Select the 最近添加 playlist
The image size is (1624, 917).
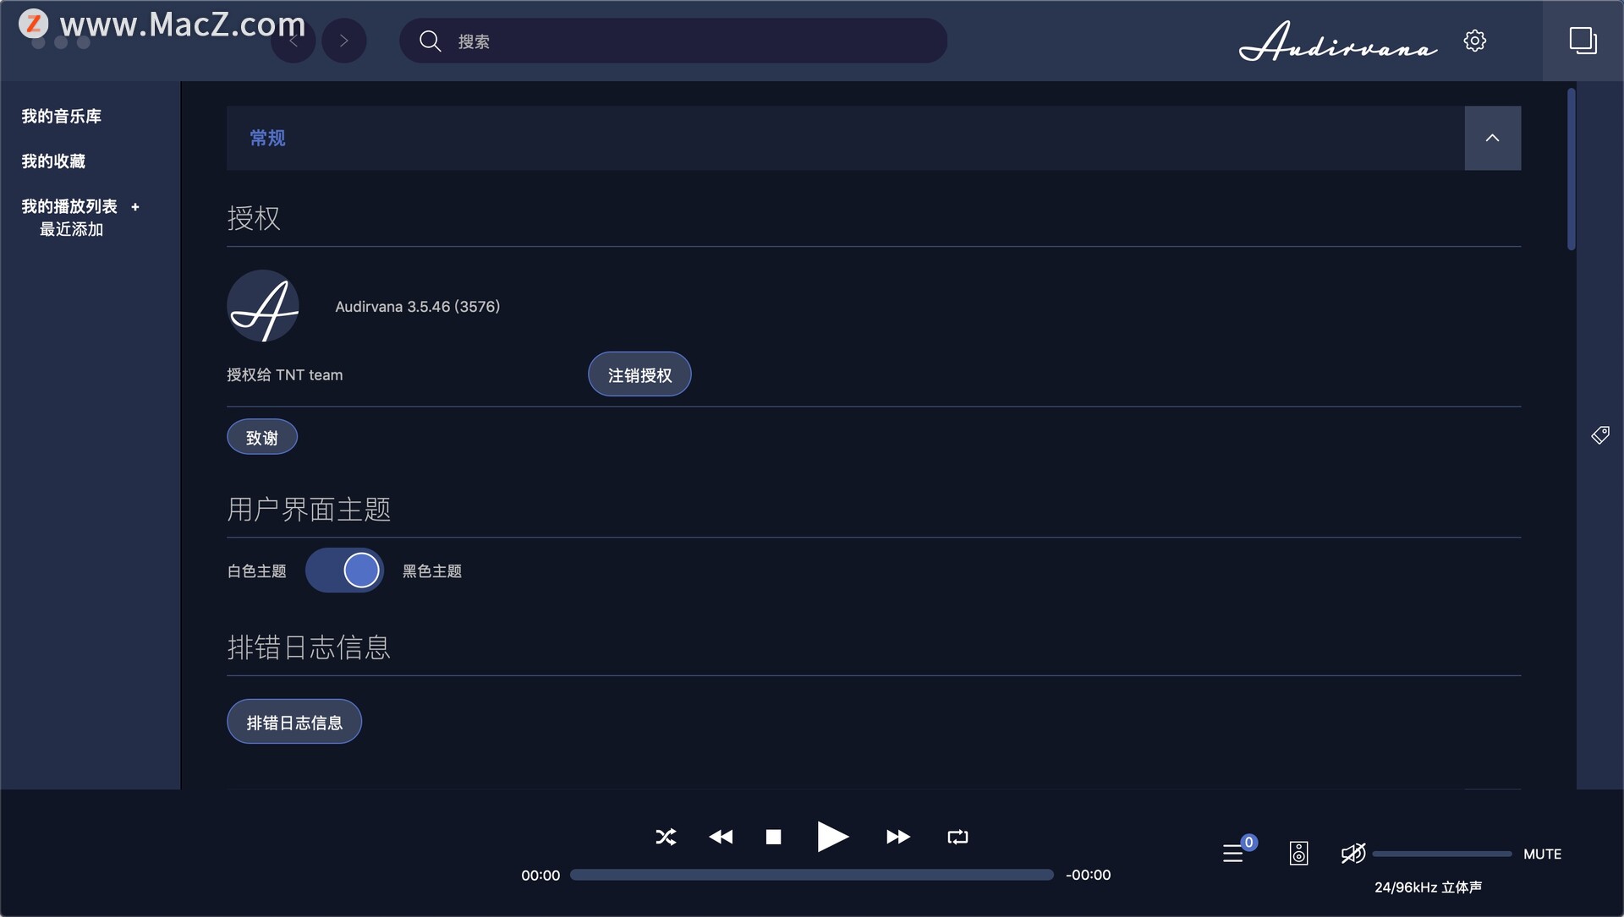click(71, 229)
